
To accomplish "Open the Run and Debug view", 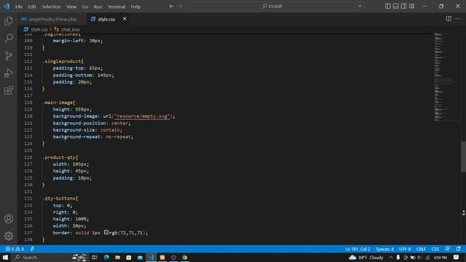I will [9, 73].
